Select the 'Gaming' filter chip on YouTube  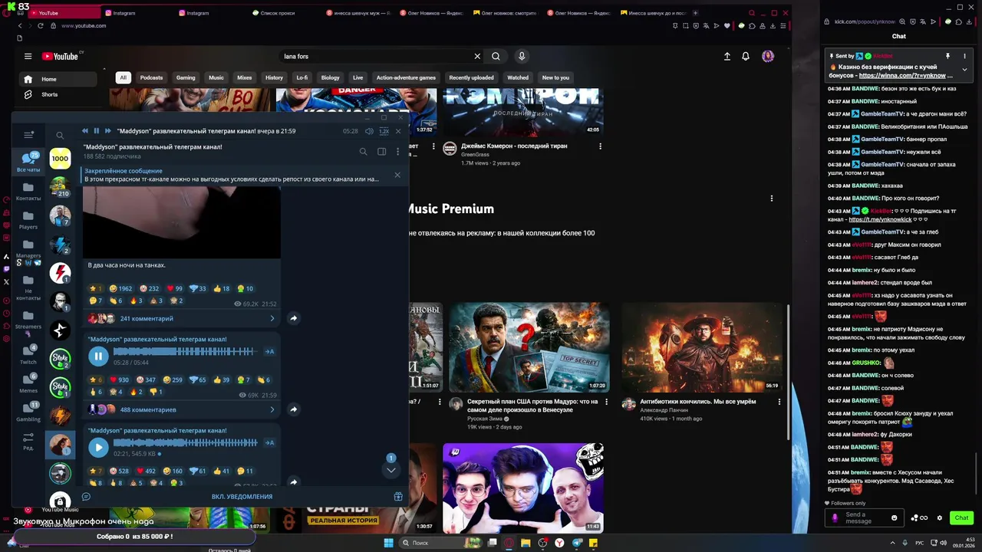(186, 77)
